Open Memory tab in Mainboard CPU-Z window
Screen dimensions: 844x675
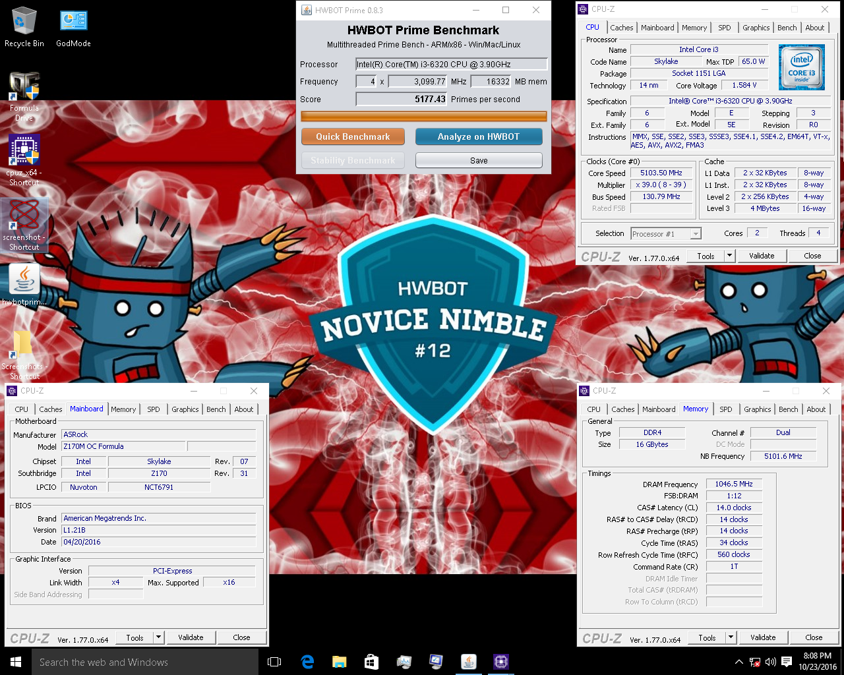click(123, 409)
